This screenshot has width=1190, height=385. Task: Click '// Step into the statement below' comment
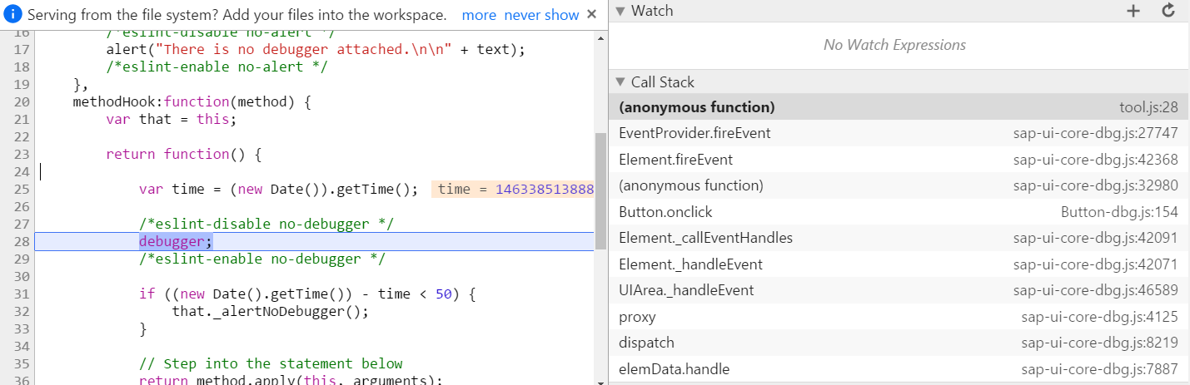click(271, 363)
